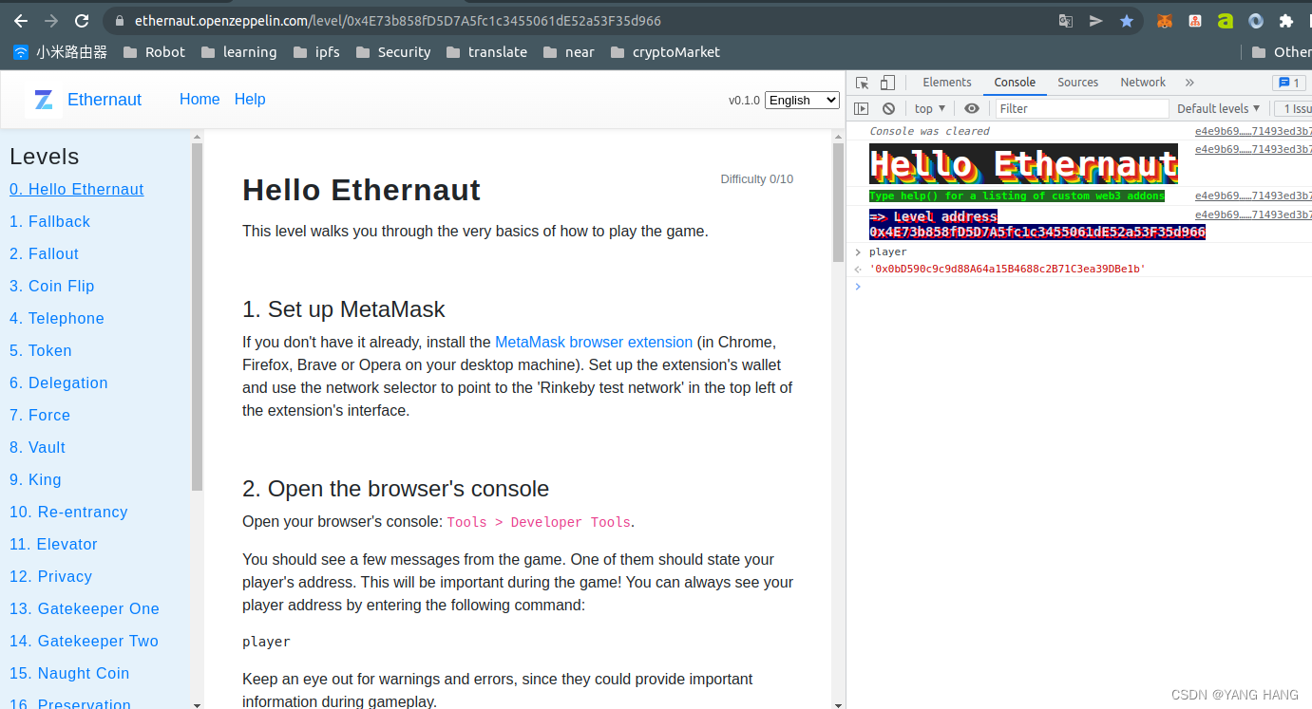
Task: Open the MetaMask fox extension
Action: (x=1164, y=21)
